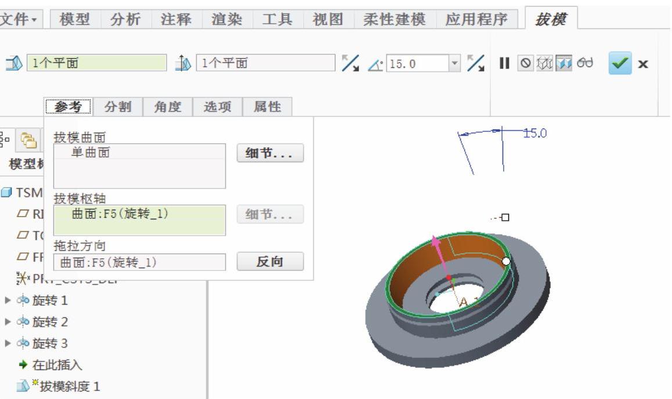
Task: Toggle attached preview mode
Action: point(563,63)
